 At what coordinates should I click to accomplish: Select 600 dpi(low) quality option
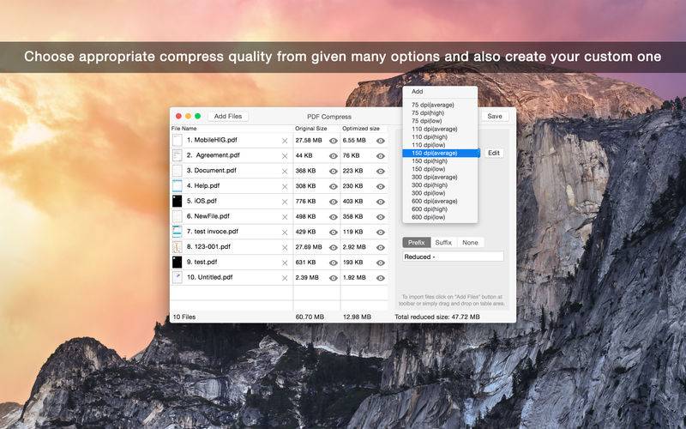[x=440, y=217]
